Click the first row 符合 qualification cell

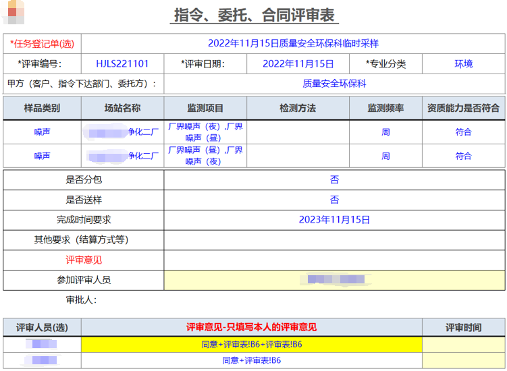pos(463,132)
